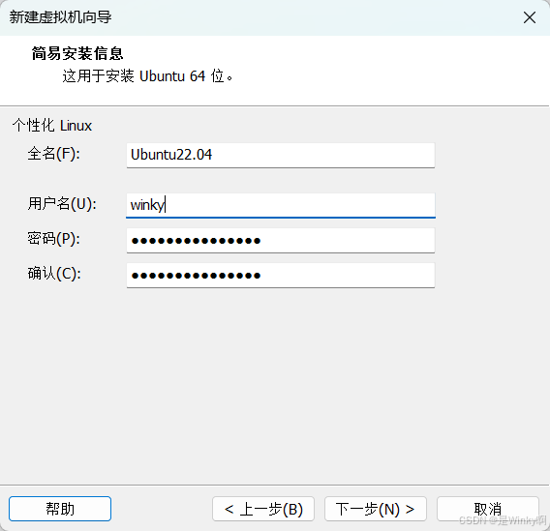
Task: Click the 全名(F): label
Action: [x=53, y=154]
